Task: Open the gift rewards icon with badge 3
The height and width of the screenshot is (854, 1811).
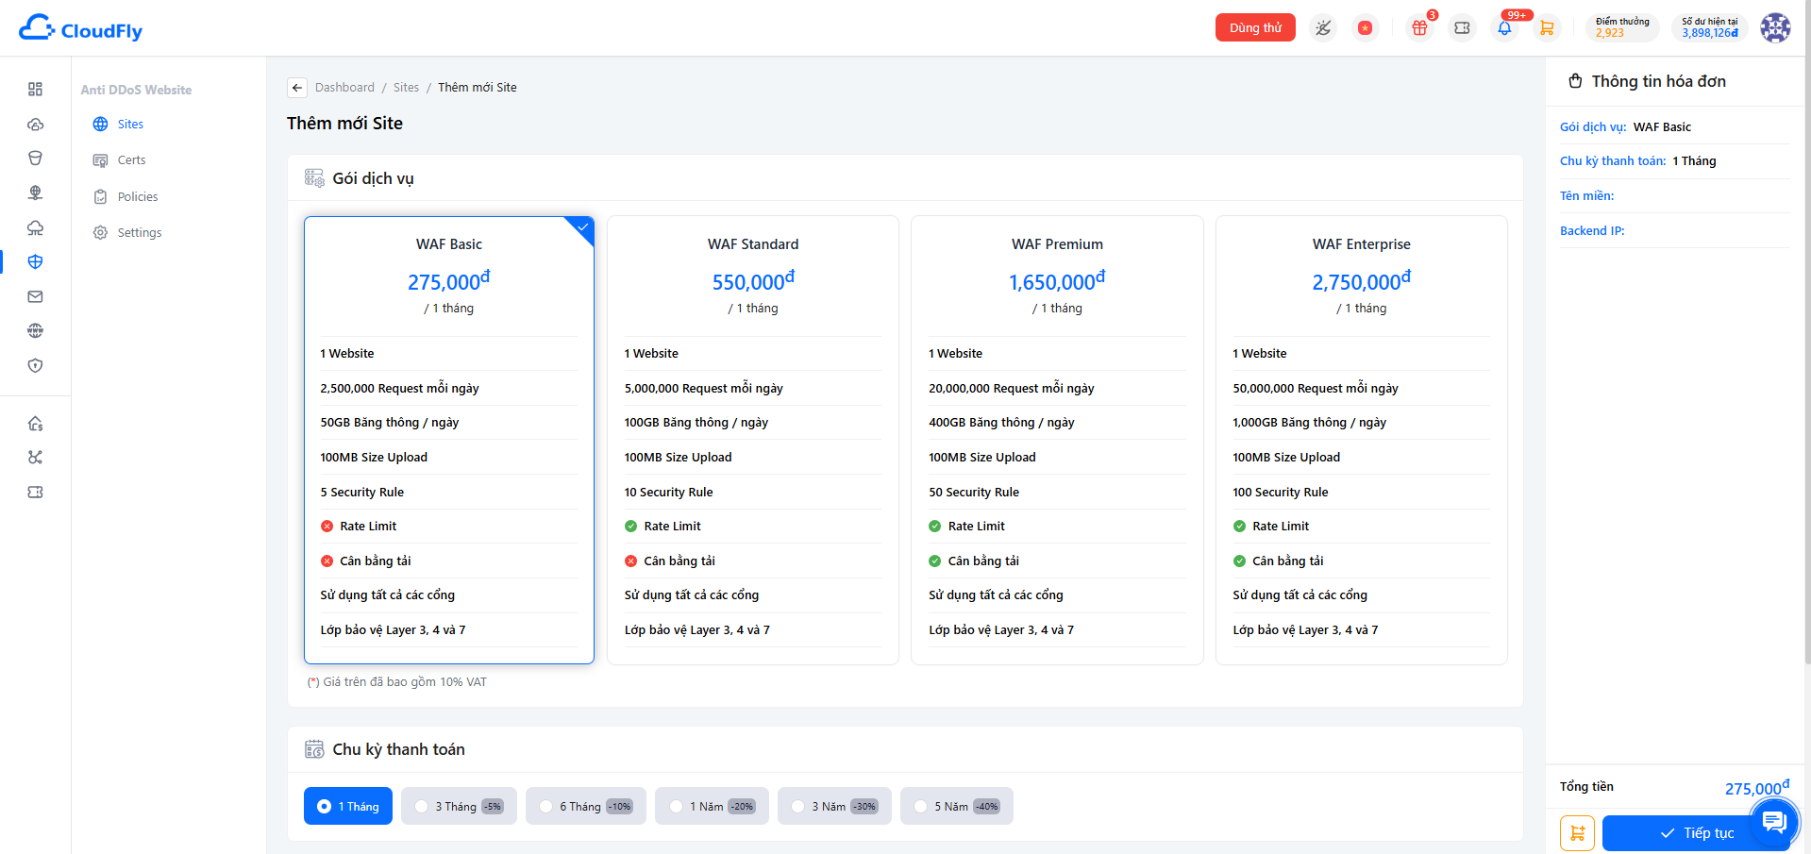Action: tap(1419, 28)
